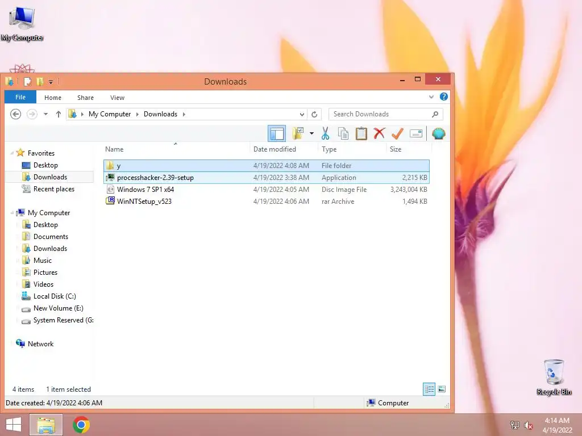Click the orange checkmark properties icon
Viewport: 582px width, 436px height.
(397, 133)
